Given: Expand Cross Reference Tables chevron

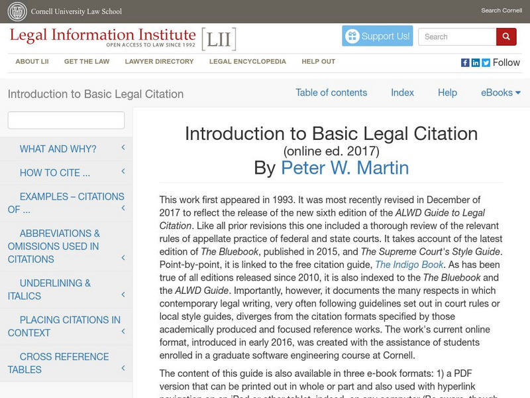Looking at the screenshot, I should (123, 368).
